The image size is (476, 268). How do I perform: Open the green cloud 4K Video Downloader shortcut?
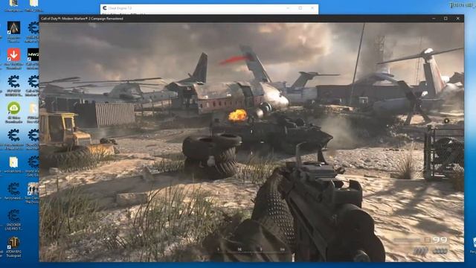(13, 112)
